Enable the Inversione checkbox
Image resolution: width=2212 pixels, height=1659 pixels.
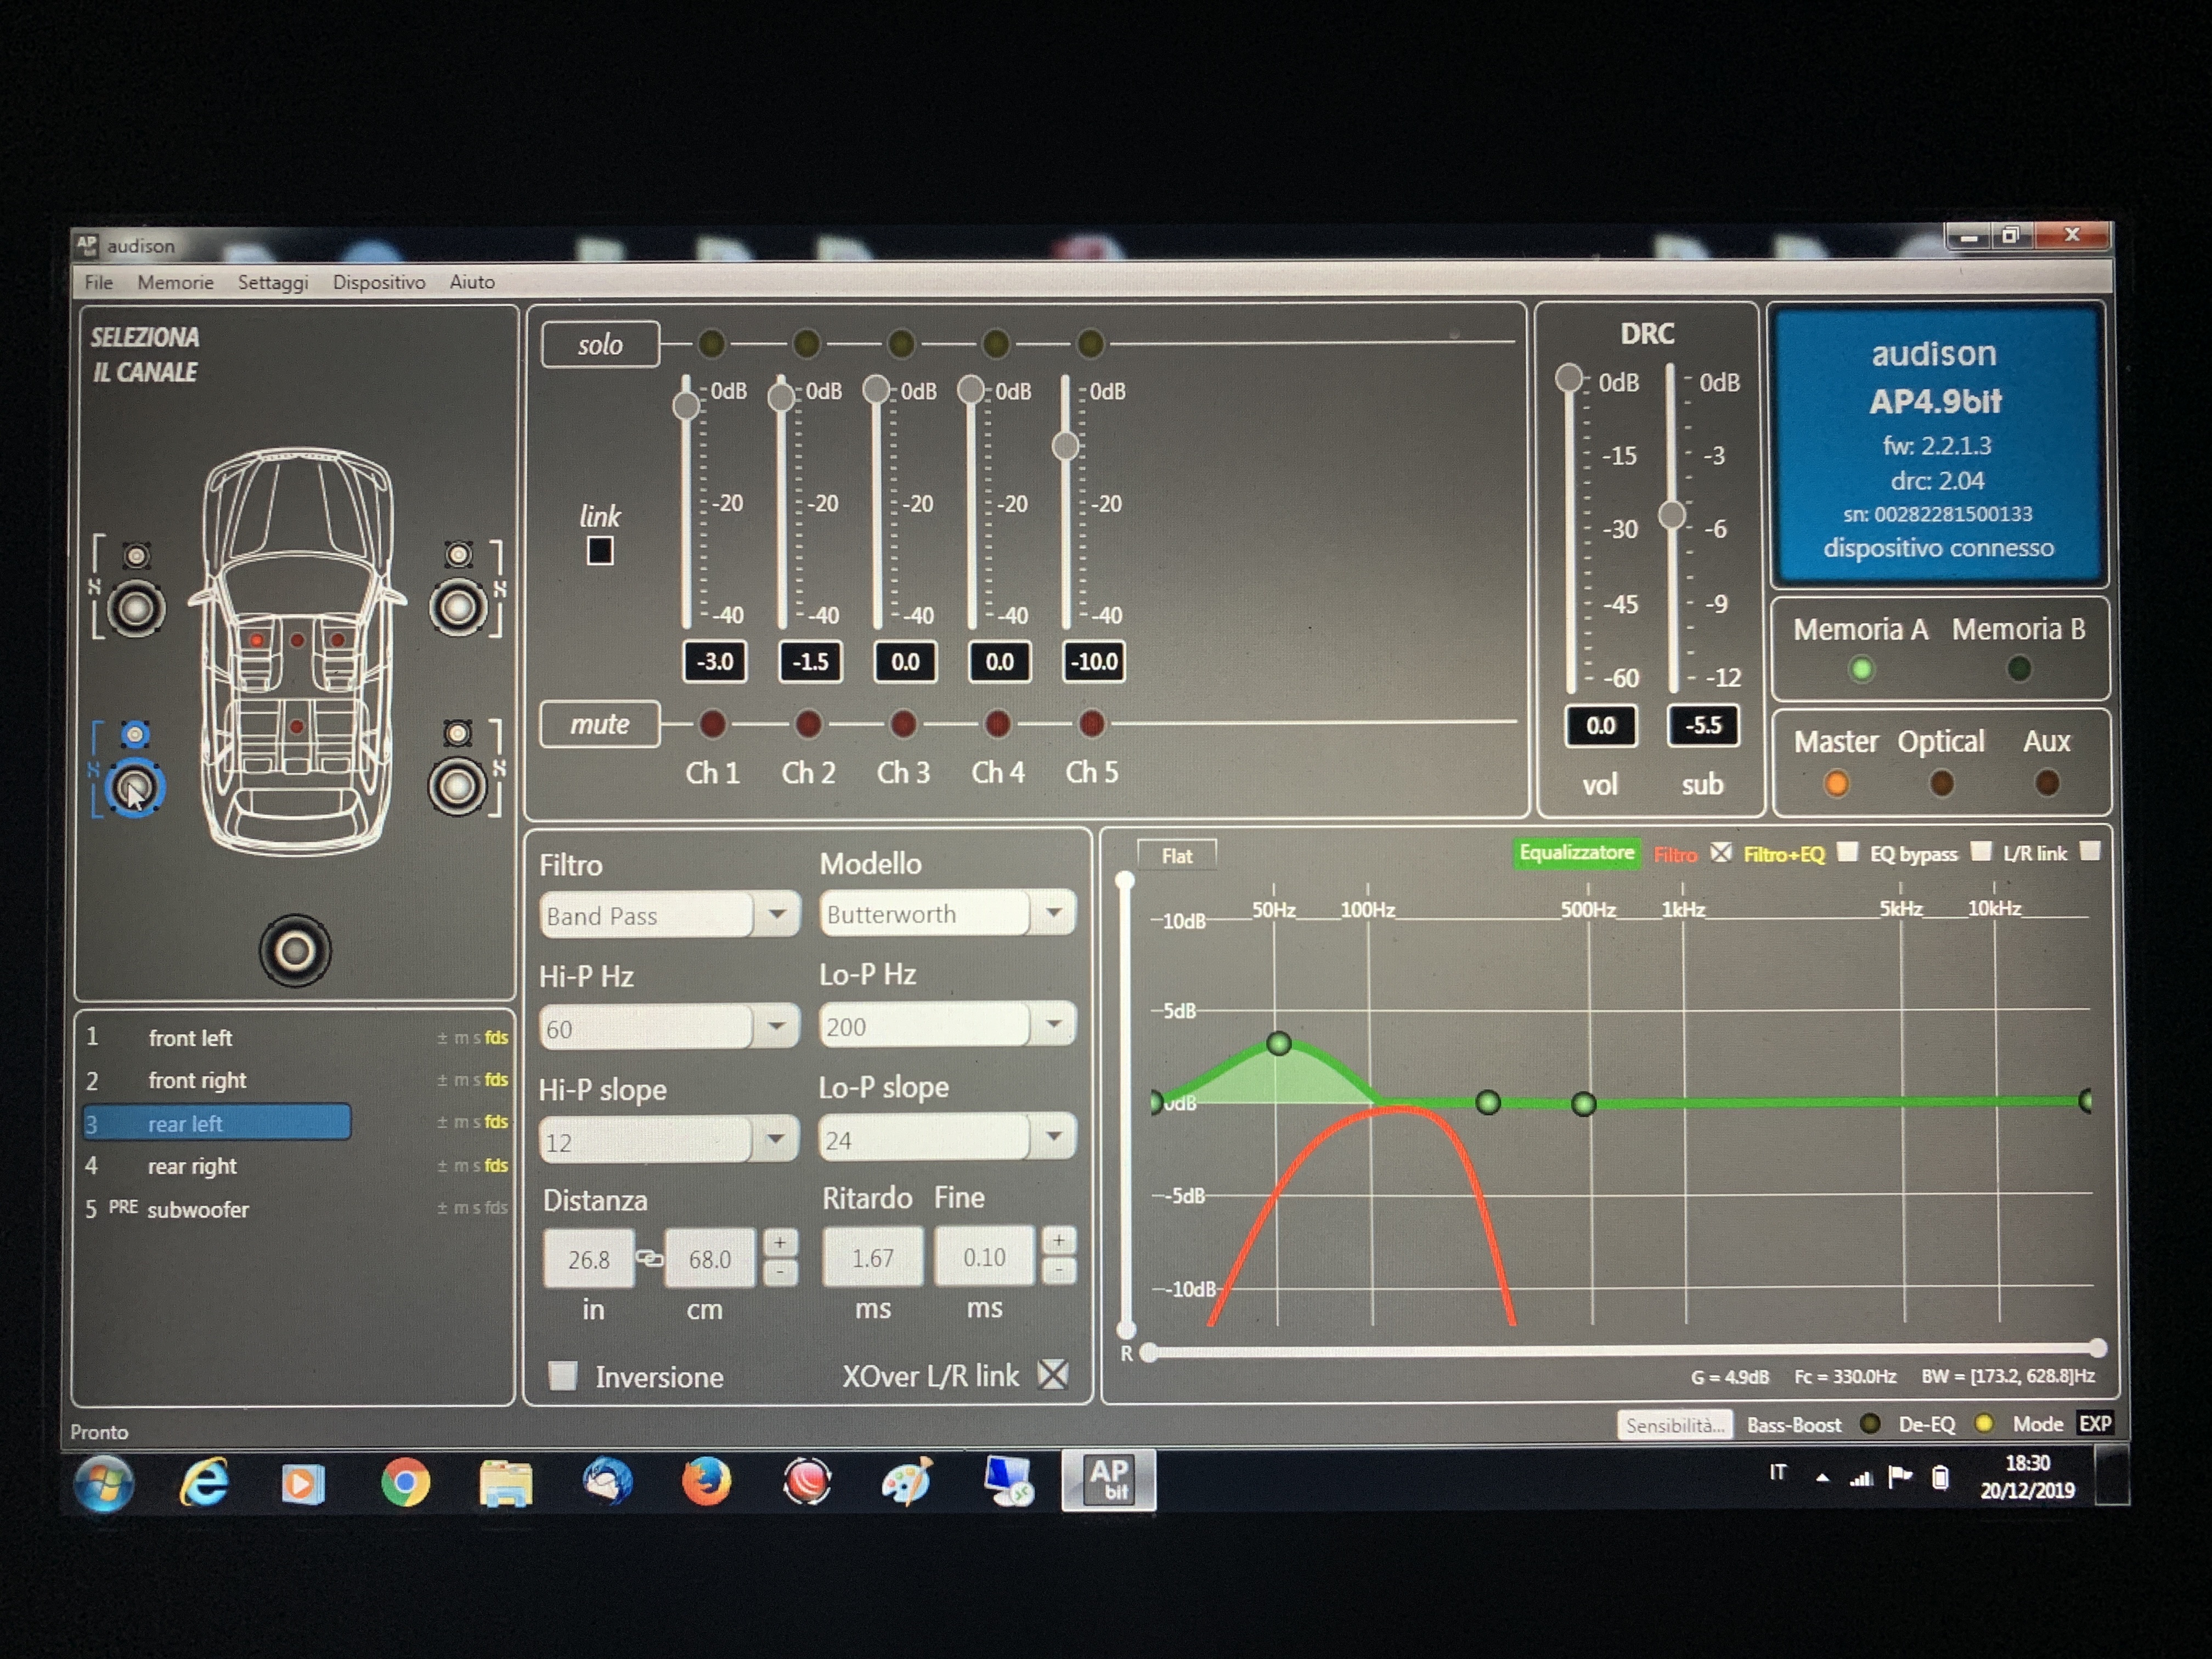coord(563,1376)
